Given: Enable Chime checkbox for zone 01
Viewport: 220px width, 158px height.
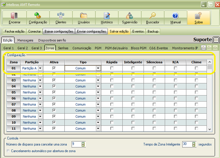Looking at the screenshot, I should tap(196, 68).
